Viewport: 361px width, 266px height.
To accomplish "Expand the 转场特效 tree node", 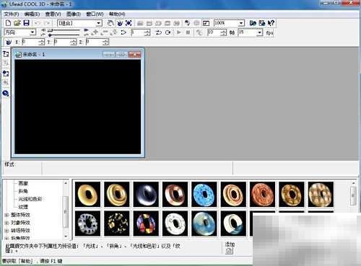I will pyautogui.click(x=6, y=231).
